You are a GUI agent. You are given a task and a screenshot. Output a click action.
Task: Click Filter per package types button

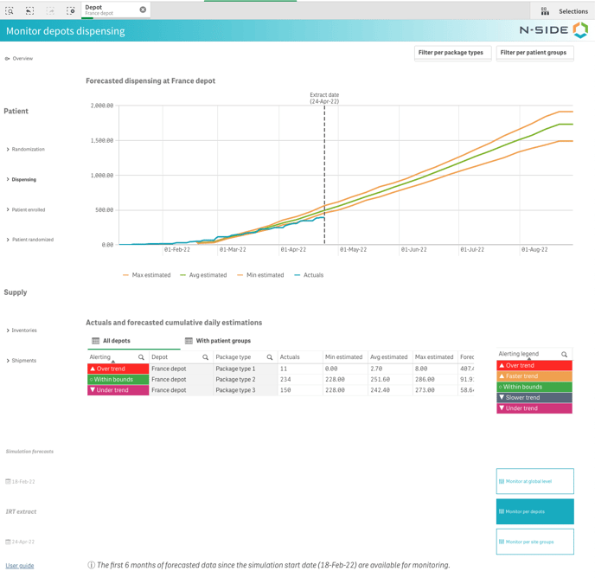coord(451,53)
